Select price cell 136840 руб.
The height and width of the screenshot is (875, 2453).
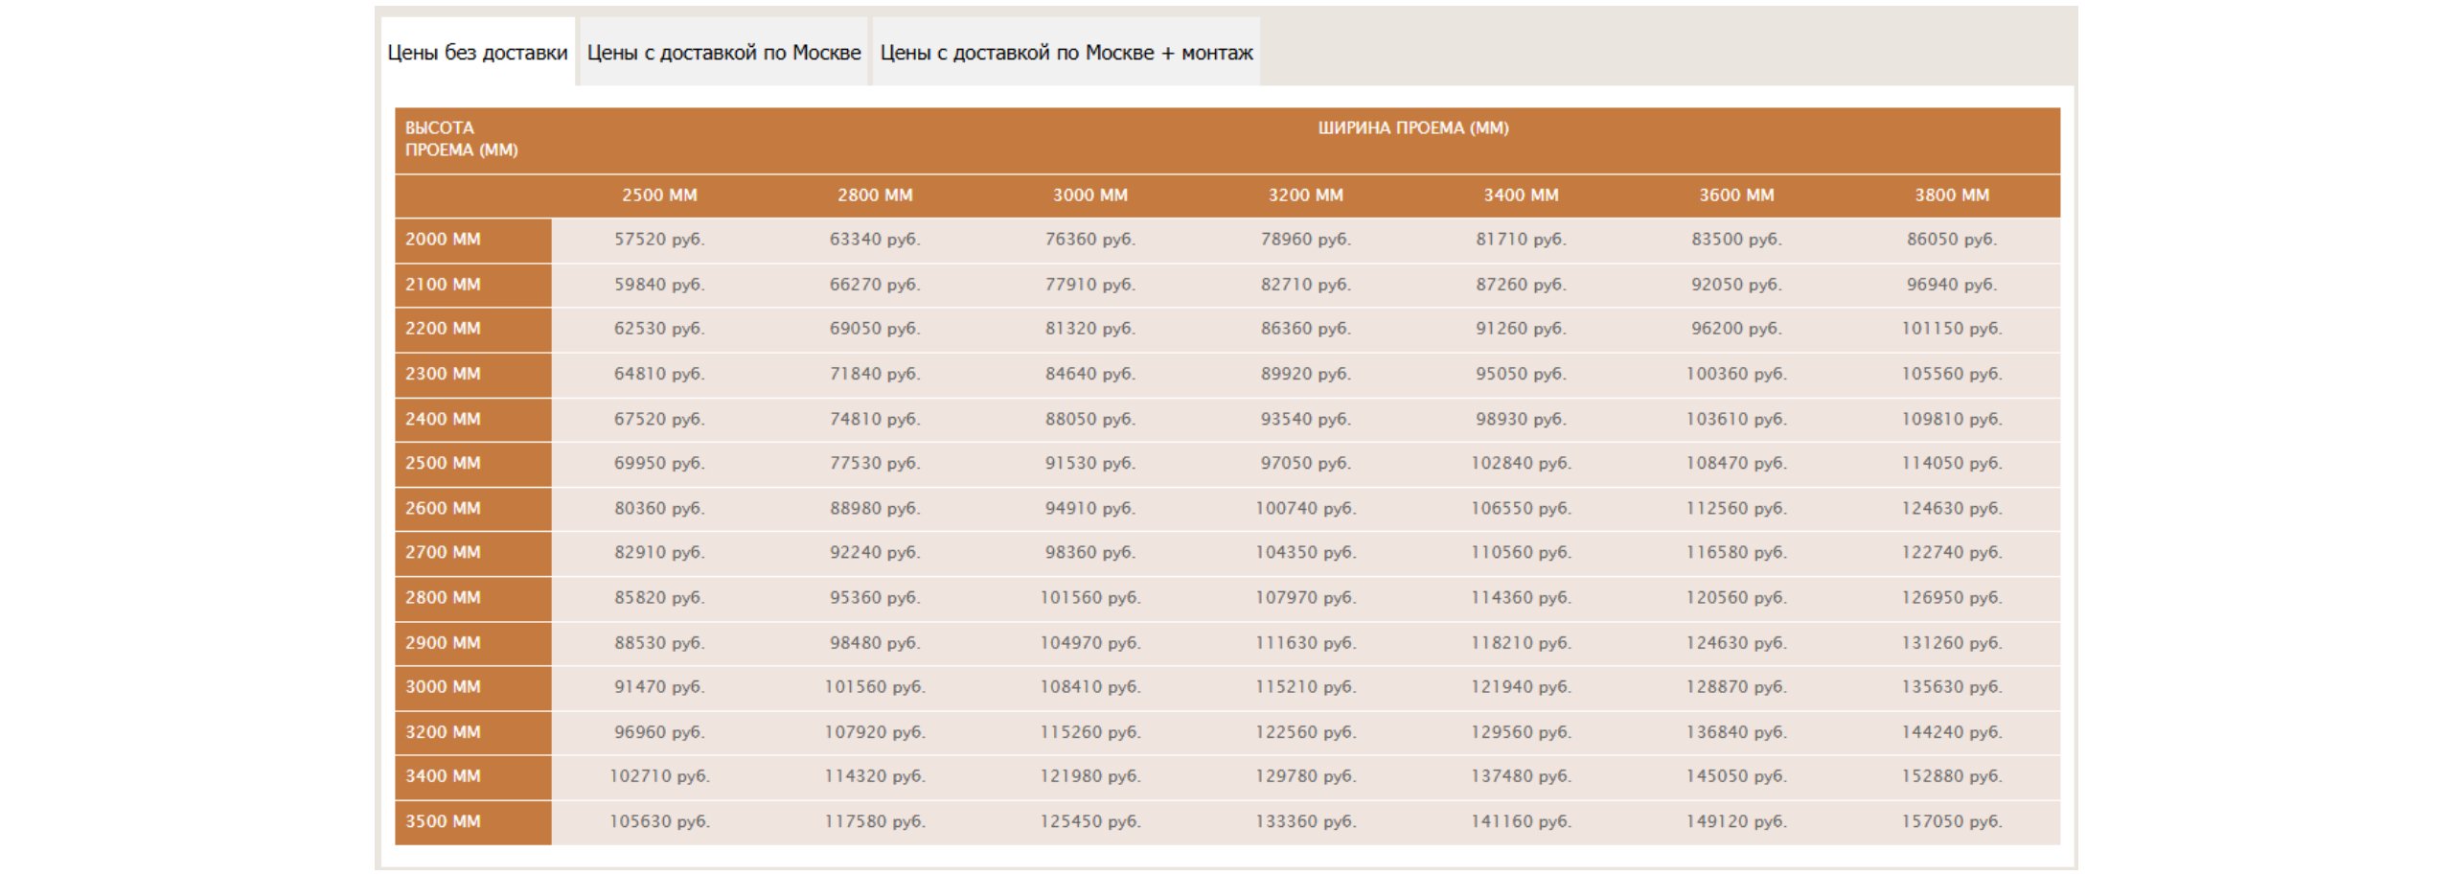coord(1736,731)
